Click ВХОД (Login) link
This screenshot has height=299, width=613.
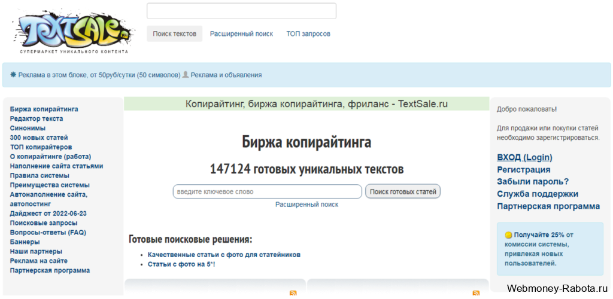524,158
